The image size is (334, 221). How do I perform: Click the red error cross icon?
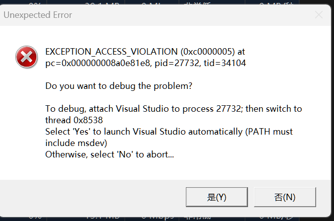[x=25, y=57]
